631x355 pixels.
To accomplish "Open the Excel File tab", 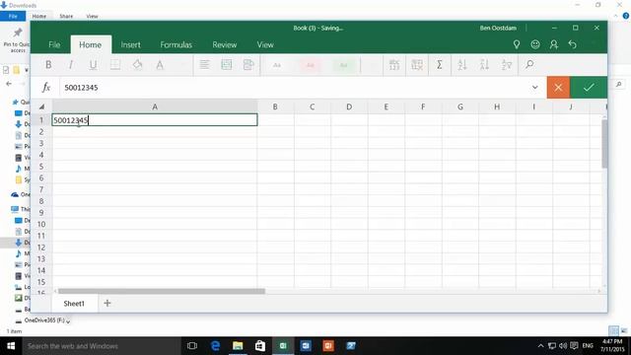I will (54, 44).
